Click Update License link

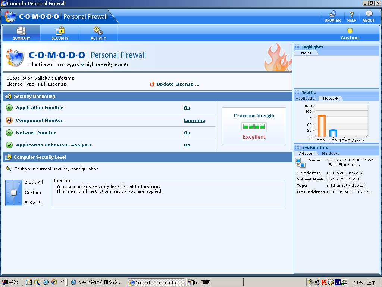click(x=178, y=84)
